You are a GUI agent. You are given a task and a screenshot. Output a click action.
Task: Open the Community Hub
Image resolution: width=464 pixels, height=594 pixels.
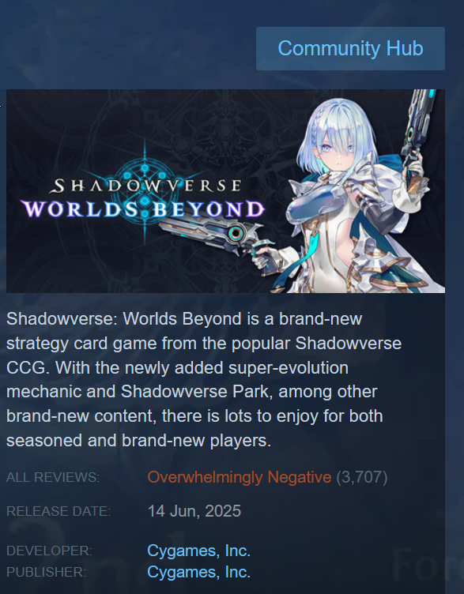tap(350, 48)
